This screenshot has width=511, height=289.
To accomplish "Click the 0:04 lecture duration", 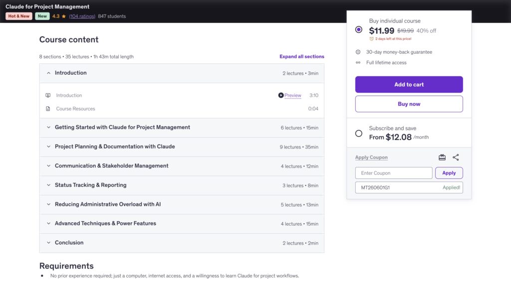I will pyautogui.click(x=313, y=109).
